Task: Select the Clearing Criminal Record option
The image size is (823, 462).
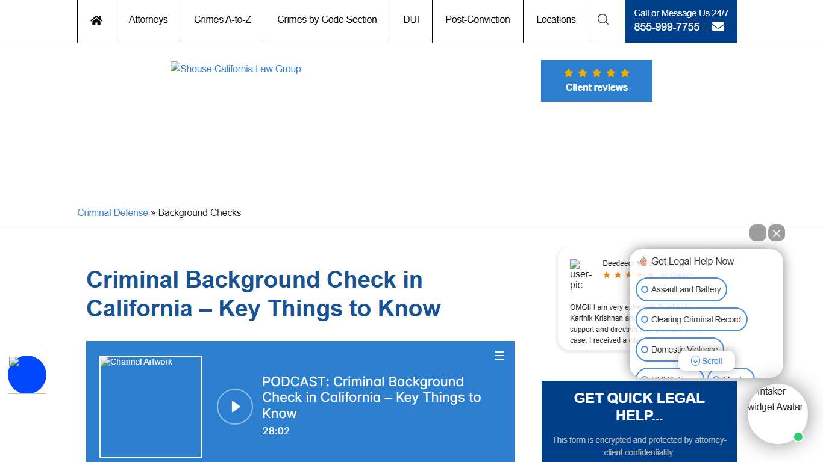Action: (x=691, y=319)
